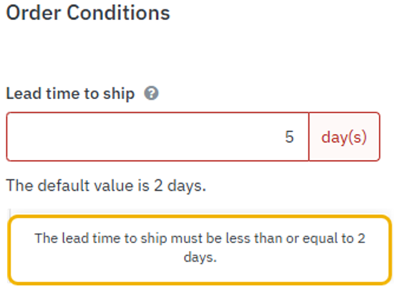Viewport: 398px width, 289px height.
Task: Click the word 'ship' beside the help icon
Action: pos(119,94)
